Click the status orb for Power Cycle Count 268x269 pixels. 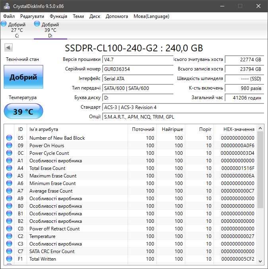click(x=9, y=153)
